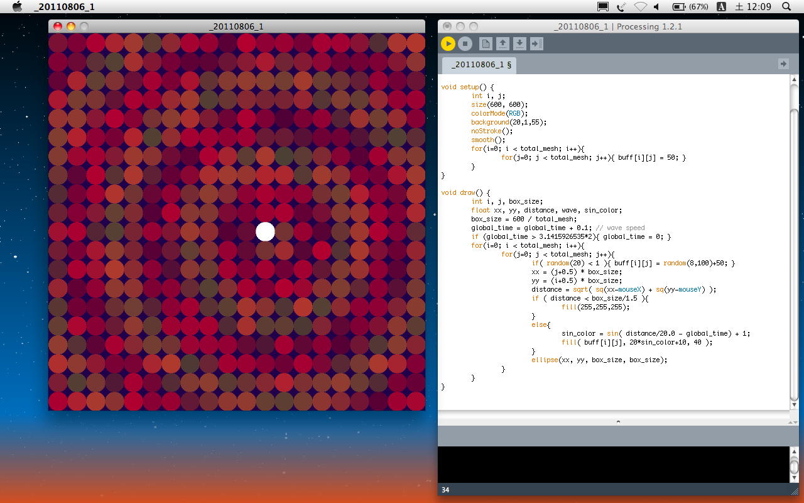Click the Wi-Fi status icon

[x=640, y=7]
